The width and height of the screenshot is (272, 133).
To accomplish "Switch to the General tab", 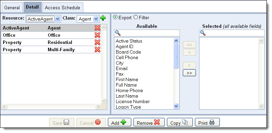I will click(12, 8).
